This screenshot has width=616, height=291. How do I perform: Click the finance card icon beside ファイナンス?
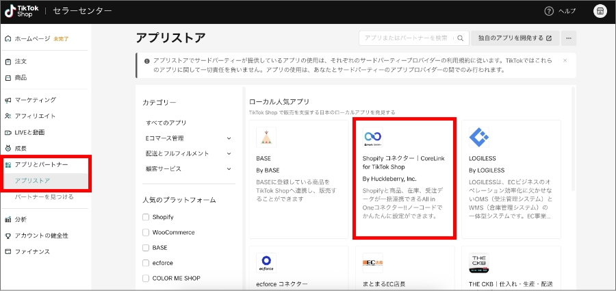click(x=8, y=252)
